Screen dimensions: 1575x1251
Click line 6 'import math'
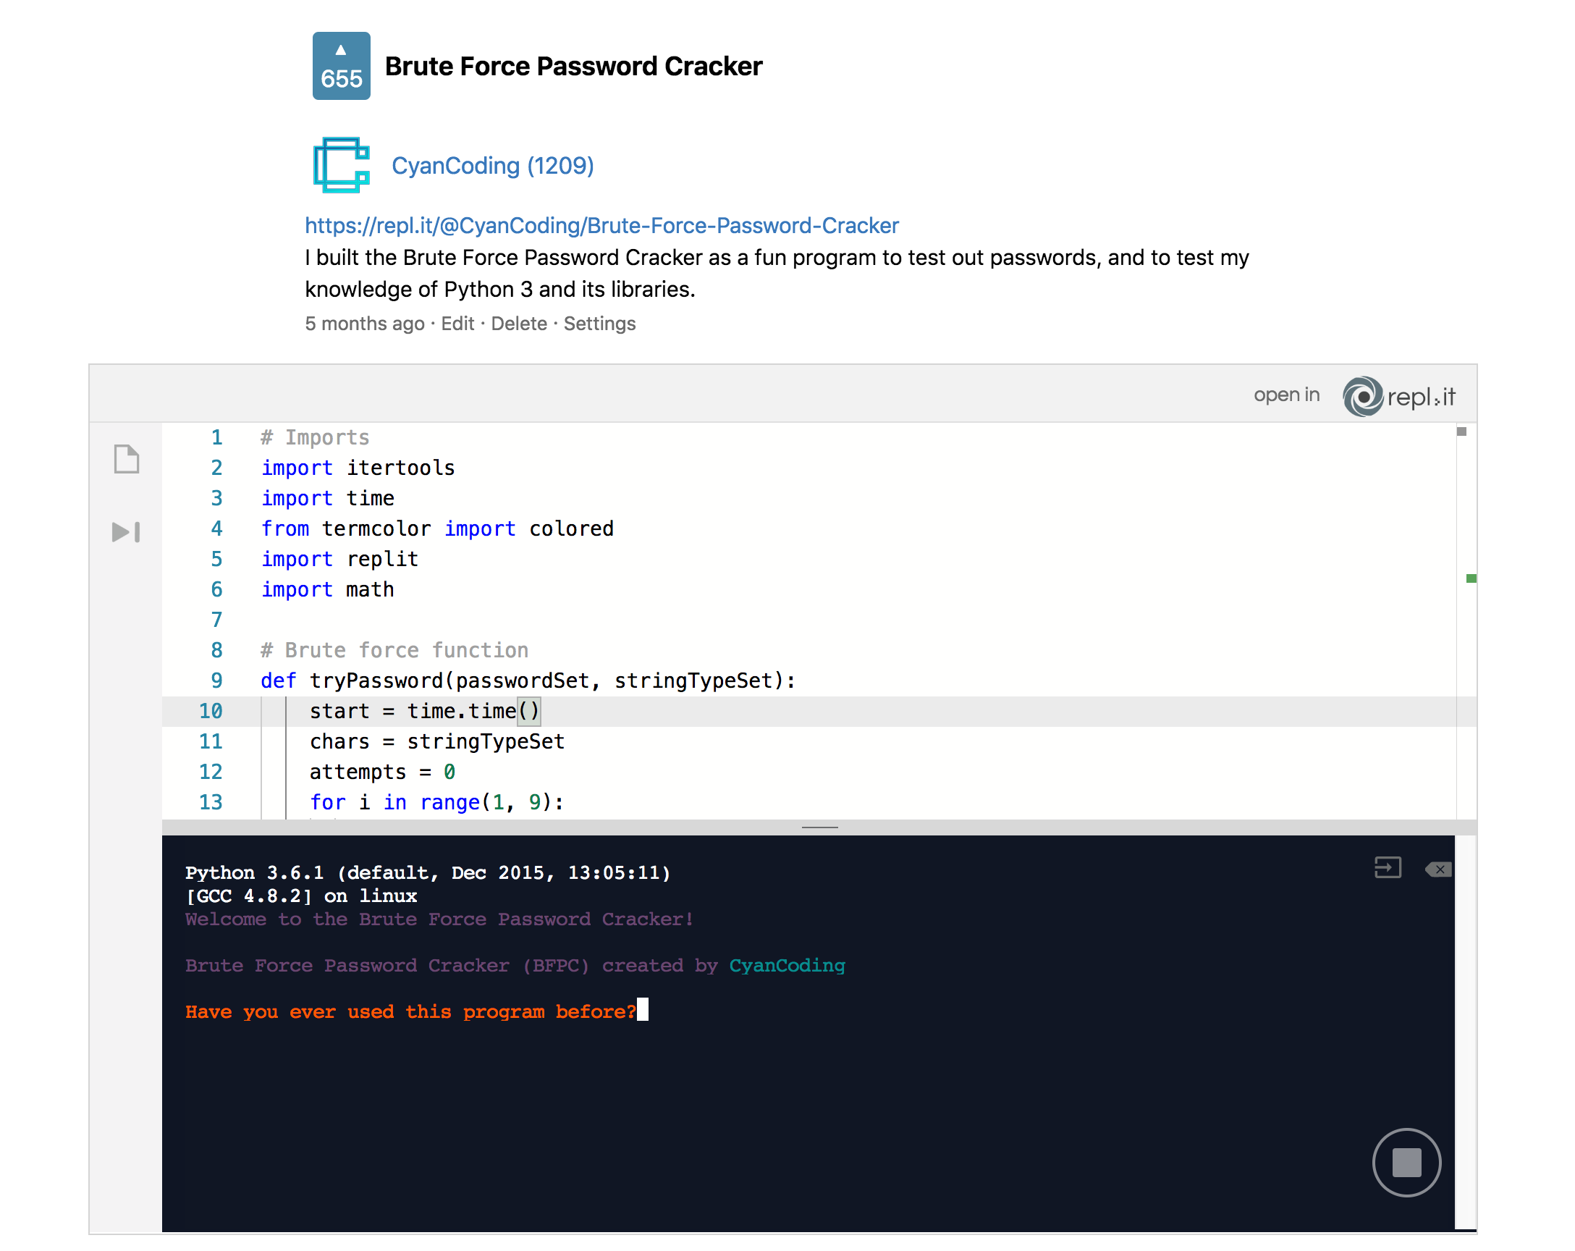327,590
